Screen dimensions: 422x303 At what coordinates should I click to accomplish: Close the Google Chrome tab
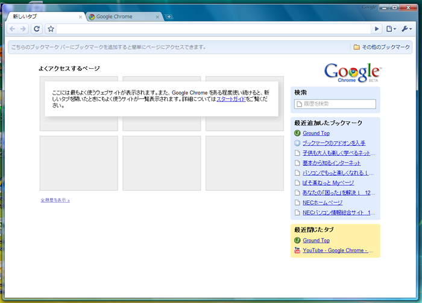point(157,17)
